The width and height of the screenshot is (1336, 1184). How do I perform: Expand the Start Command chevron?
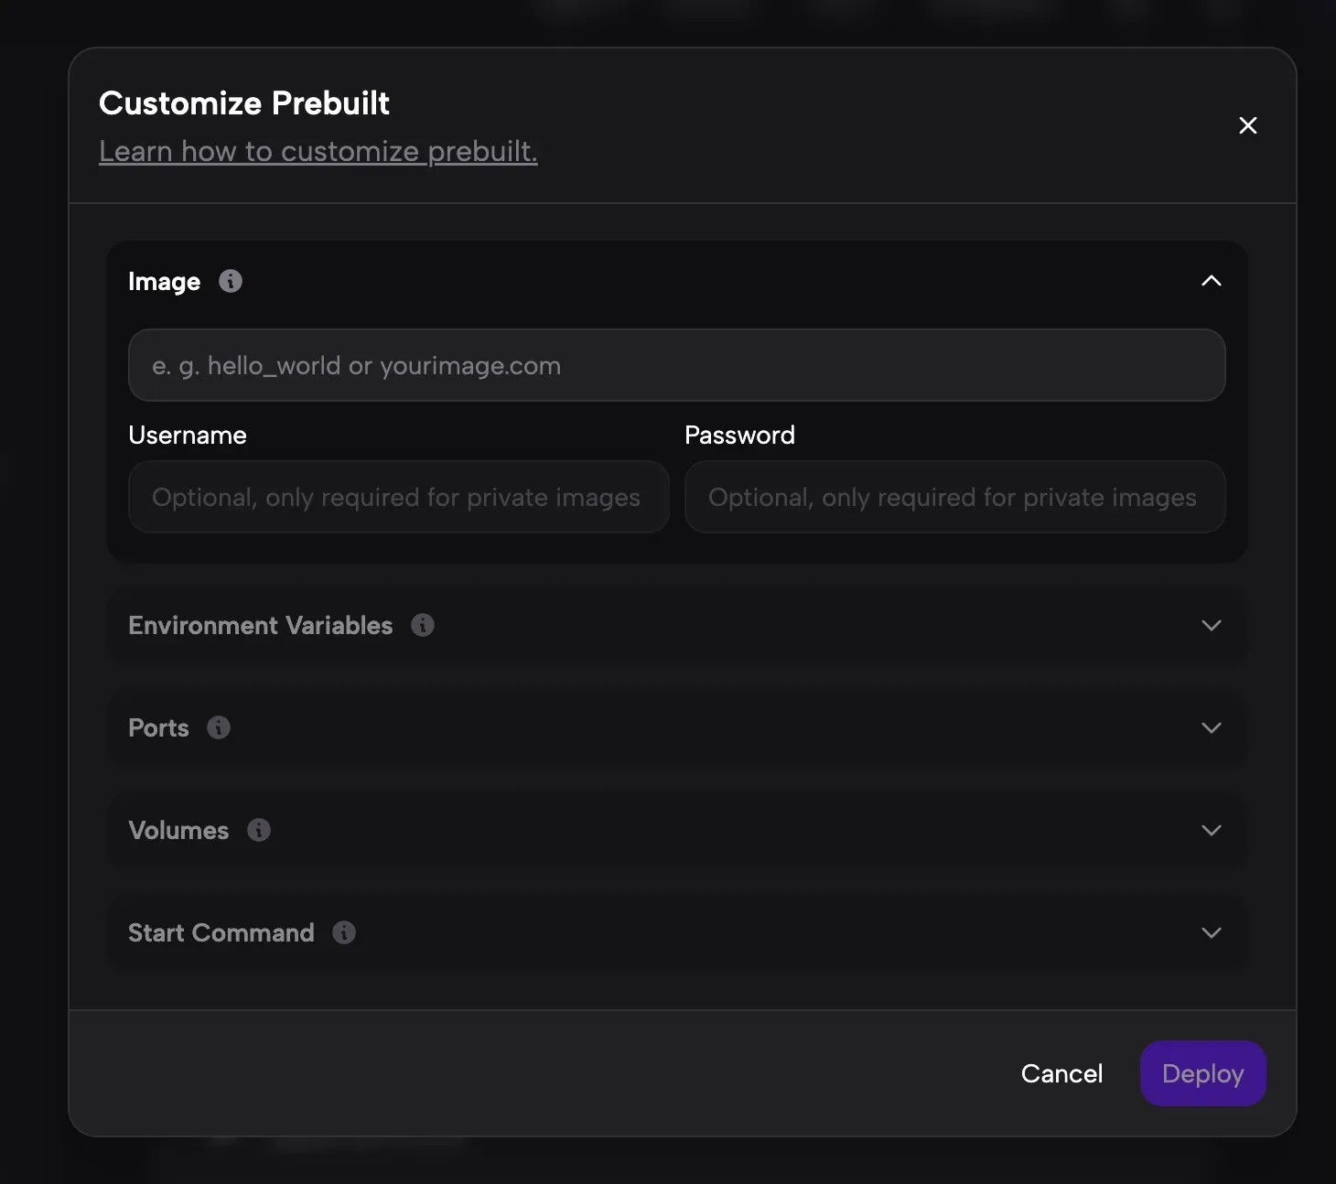pyautogui.click(x=1212, y=932)
